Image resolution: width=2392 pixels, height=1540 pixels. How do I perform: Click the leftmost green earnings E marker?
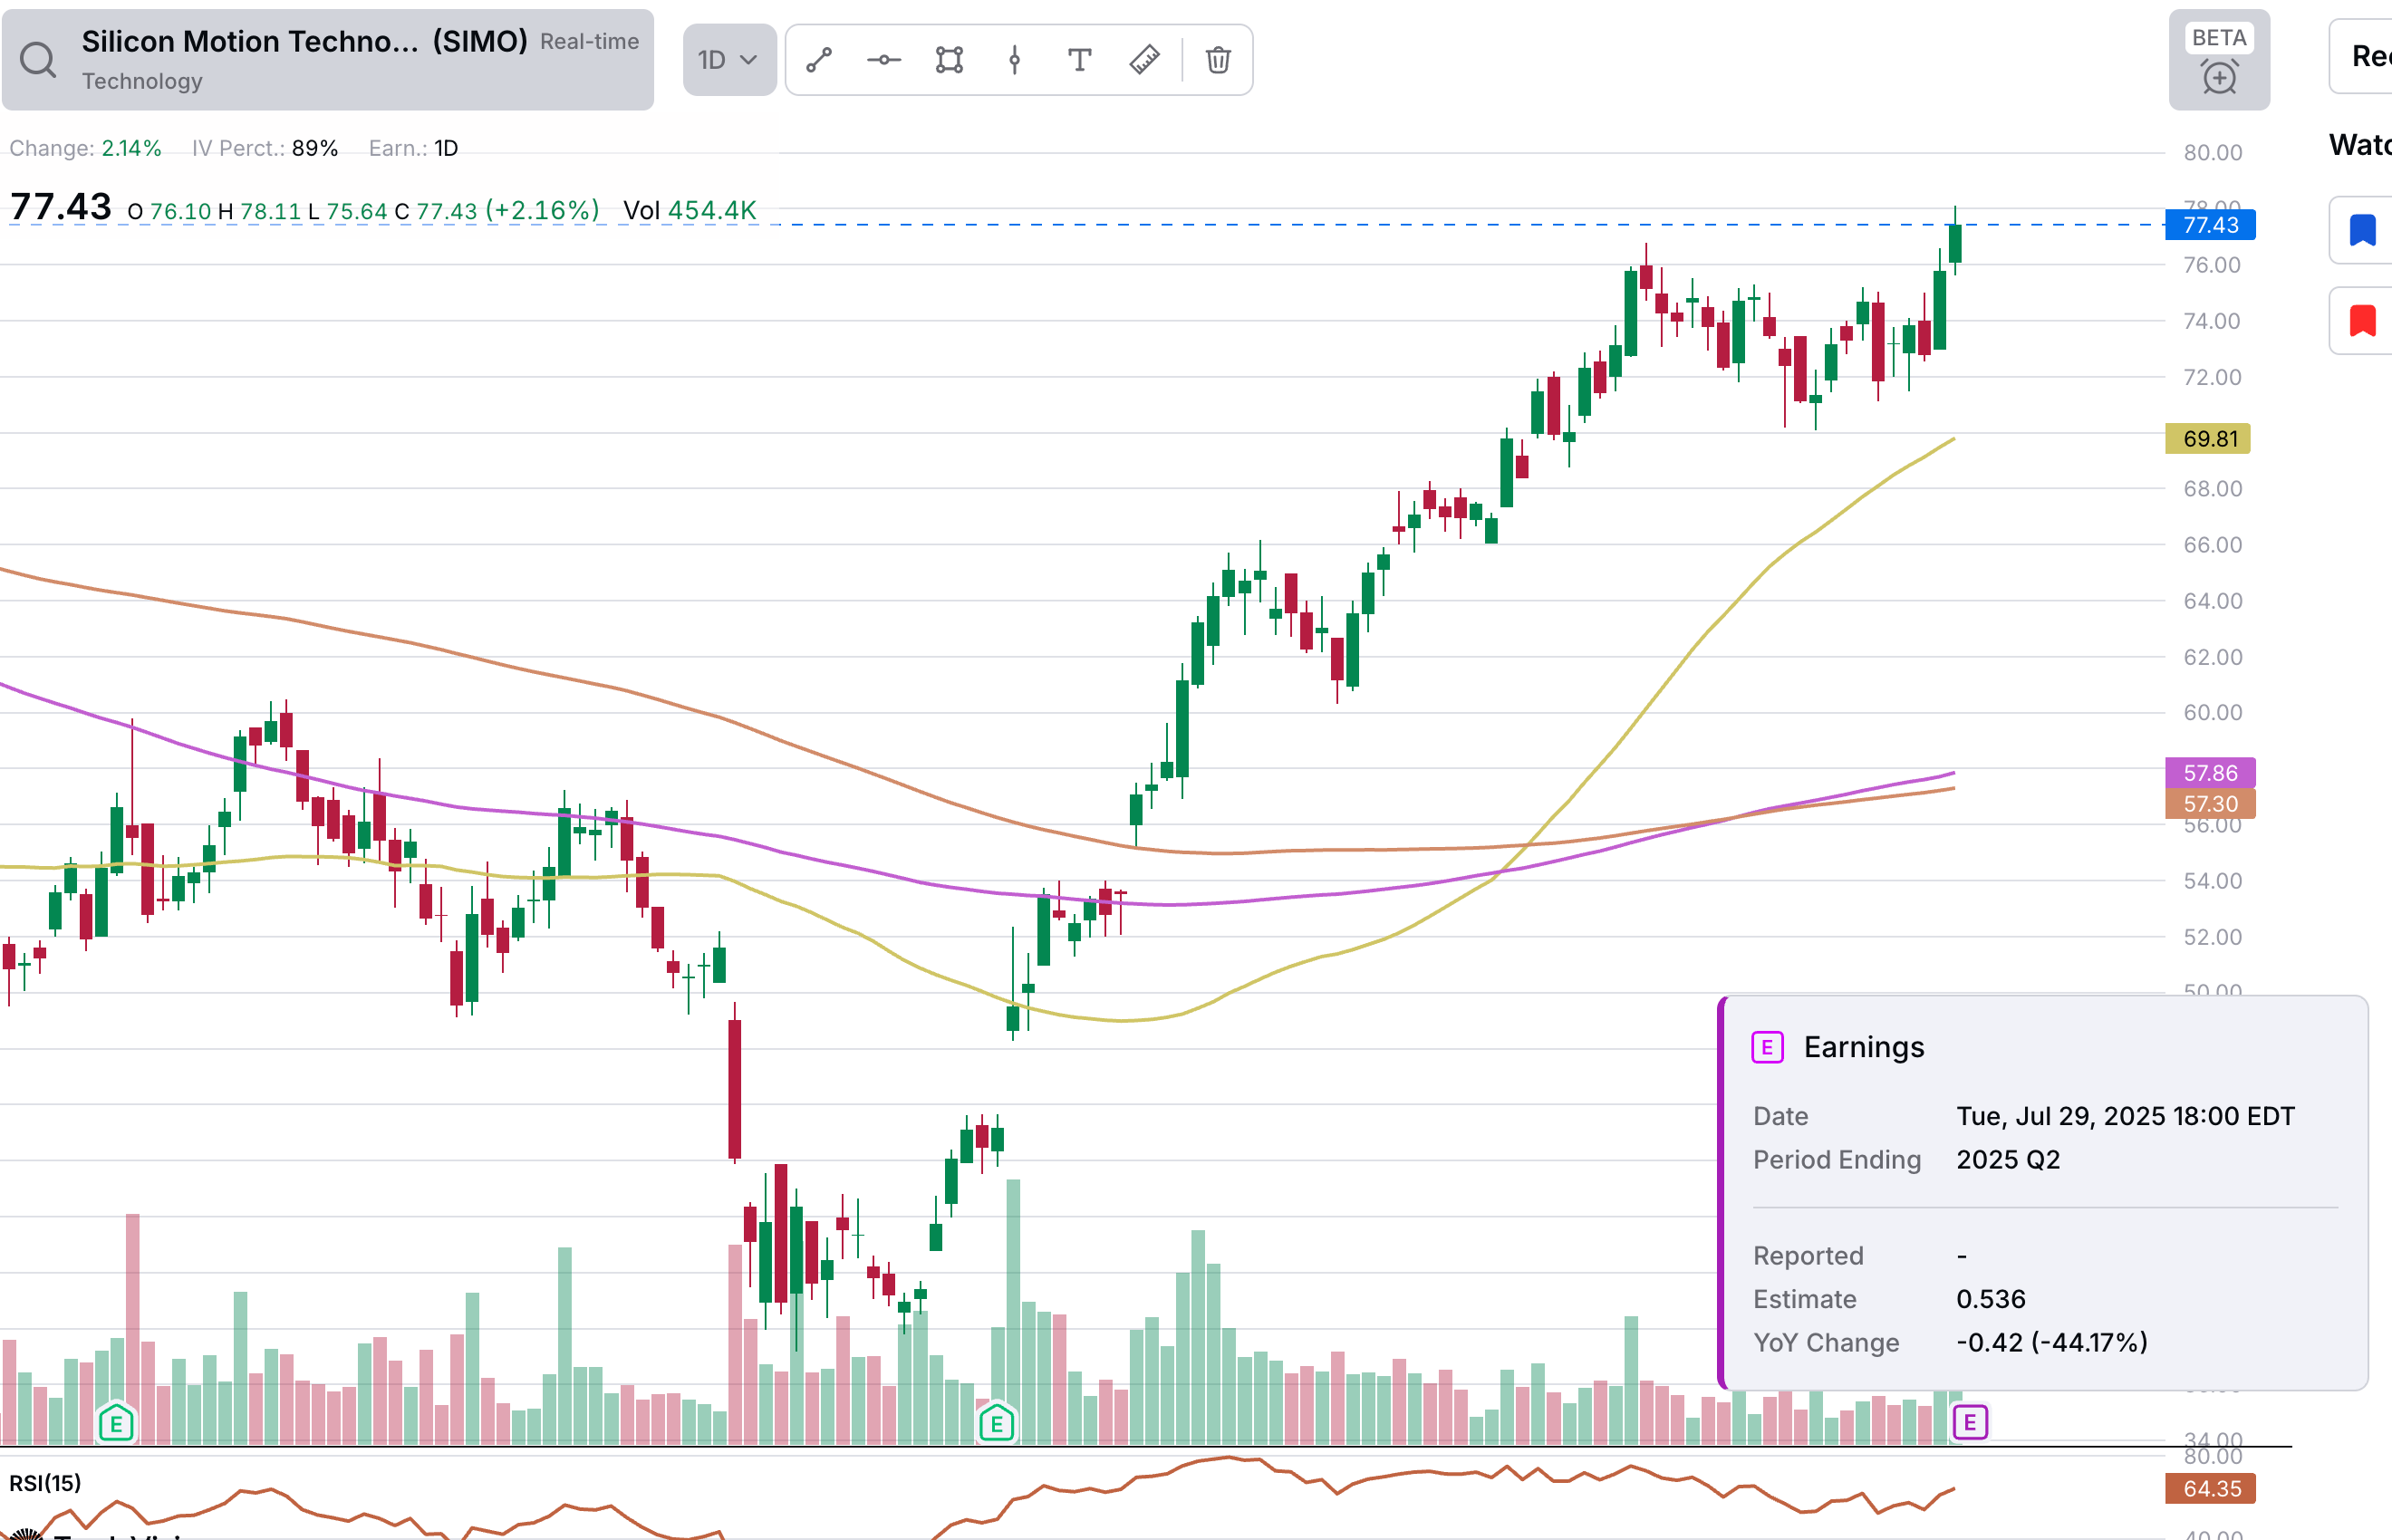click(117, 1421)
